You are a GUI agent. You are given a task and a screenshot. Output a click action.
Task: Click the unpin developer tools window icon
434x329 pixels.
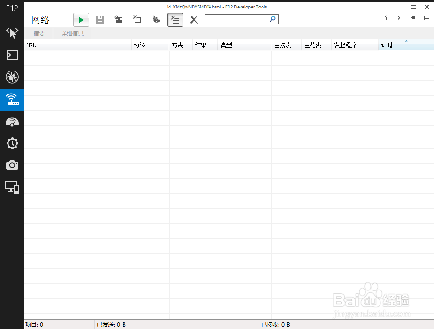[413, 18]
